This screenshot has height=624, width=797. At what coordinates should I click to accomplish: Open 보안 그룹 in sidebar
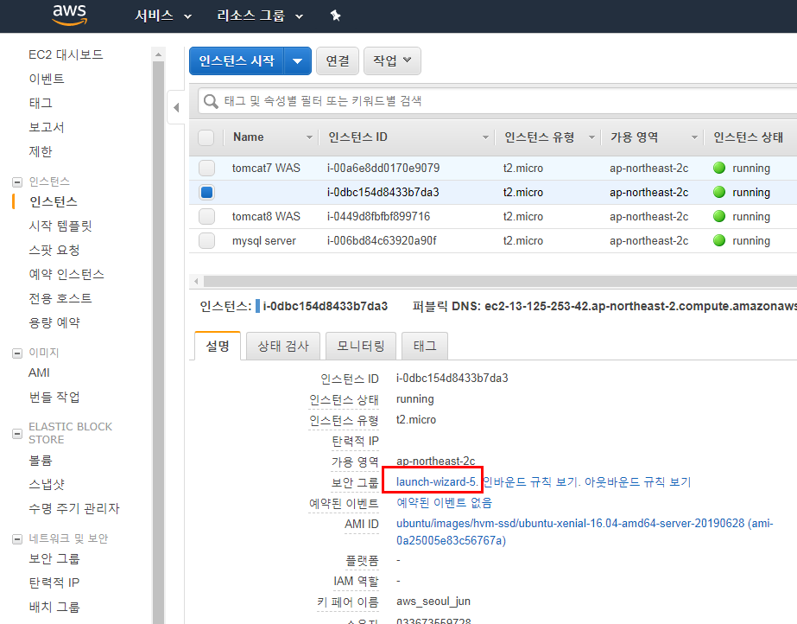pyautogui.click(x=54, y=559)
